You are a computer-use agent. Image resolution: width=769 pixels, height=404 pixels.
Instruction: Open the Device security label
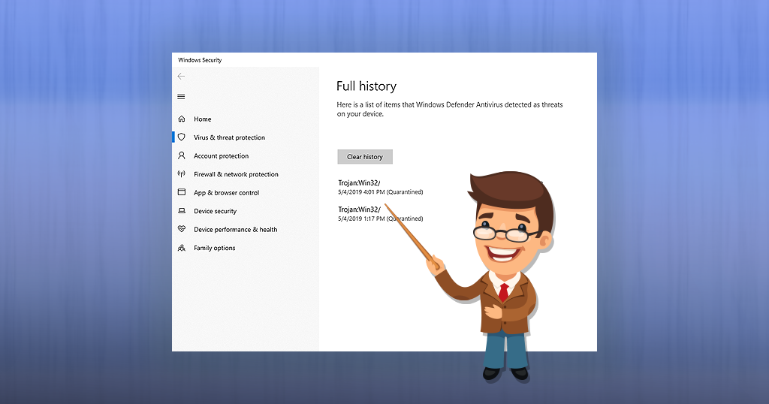tap(215, 212)
